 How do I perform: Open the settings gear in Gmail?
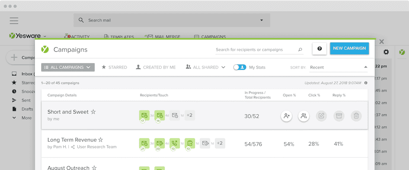click(x=386, y=52)
